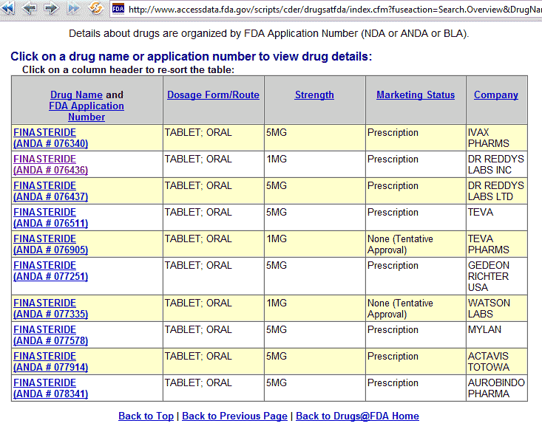Click TABLET; ORAL in the AUROBINDO row
This screenshot has width=542, height=429.
click(x=198, y=382)
